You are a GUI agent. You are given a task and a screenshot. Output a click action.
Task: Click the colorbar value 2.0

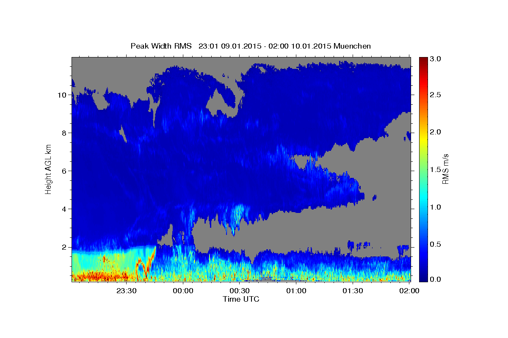tap(436, 132)
